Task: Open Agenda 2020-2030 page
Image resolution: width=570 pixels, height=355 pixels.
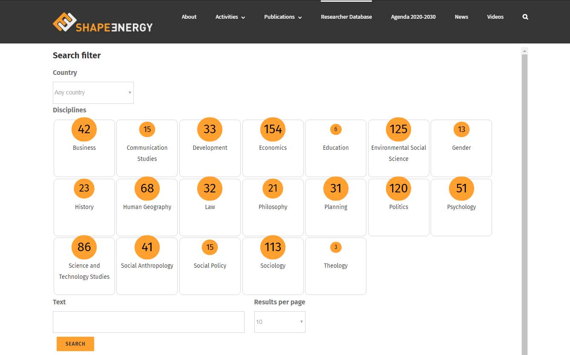Action: tap(413, 17)
